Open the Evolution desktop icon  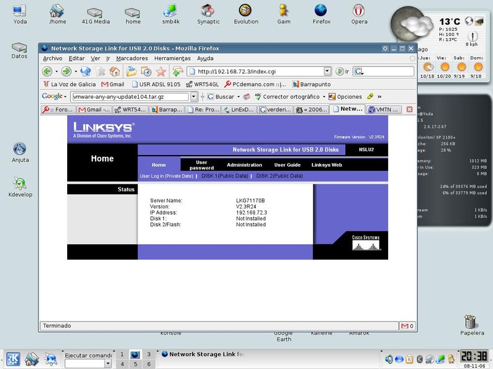point(246,14)
